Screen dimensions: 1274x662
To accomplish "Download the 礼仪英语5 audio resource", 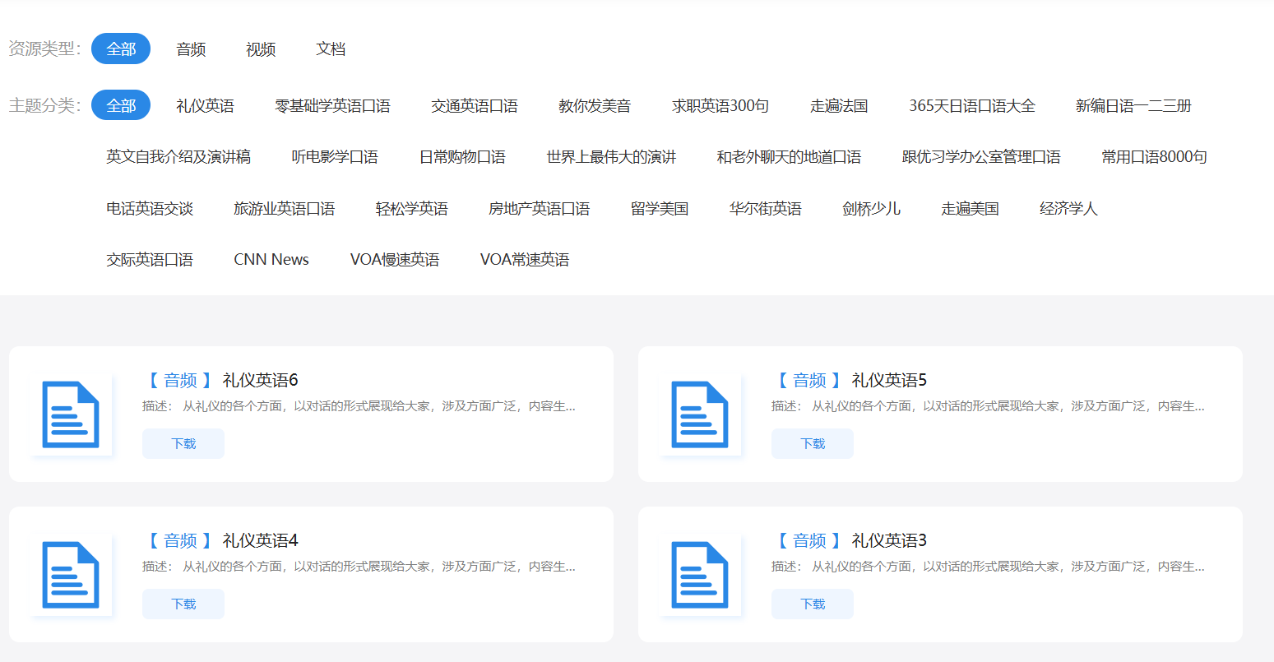I will coord(813,443).
